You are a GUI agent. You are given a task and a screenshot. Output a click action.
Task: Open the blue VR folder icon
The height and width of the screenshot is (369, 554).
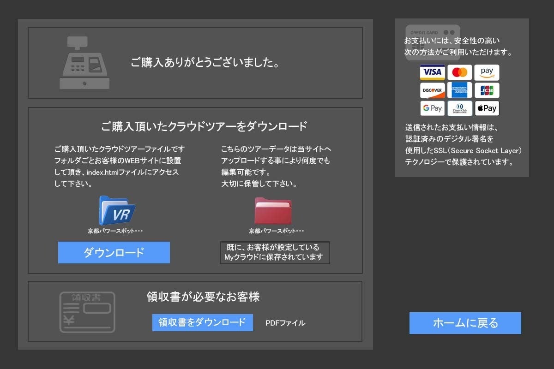(117, 211)
